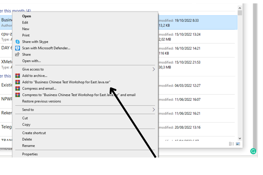Click the Share arrow icon in the menu
This screenshot has width=263, height=175.
[18, 55]
